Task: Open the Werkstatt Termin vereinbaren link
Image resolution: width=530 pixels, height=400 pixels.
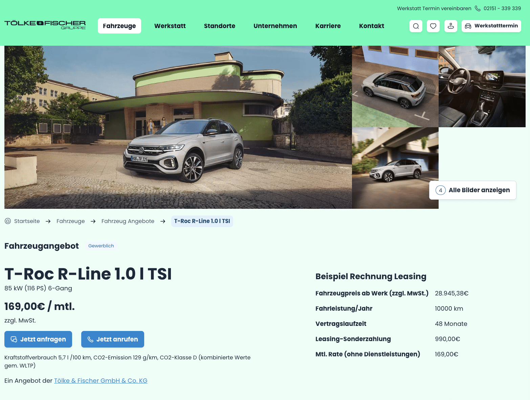Action: tap(434, 8)
